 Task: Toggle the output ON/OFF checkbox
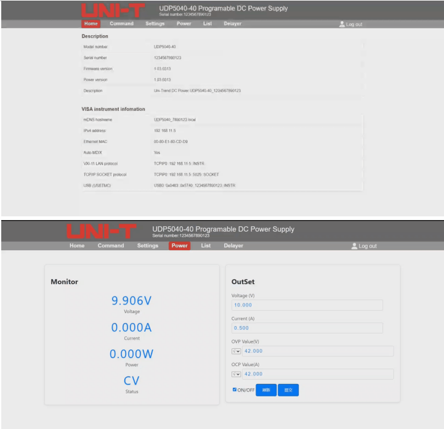pyautogui.click(x=235, y=390)
